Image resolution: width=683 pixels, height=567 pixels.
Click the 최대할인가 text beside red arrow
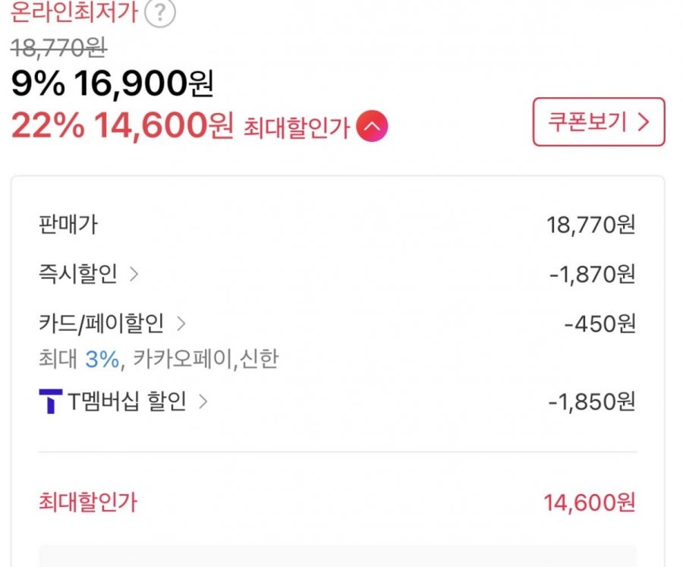[x=296, y=128]
